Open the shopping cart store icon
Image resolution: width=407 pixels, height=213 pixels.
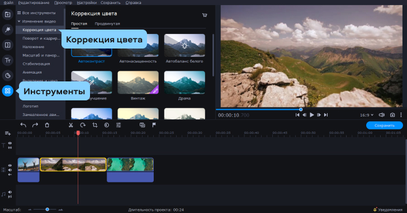tap(205, 15)
